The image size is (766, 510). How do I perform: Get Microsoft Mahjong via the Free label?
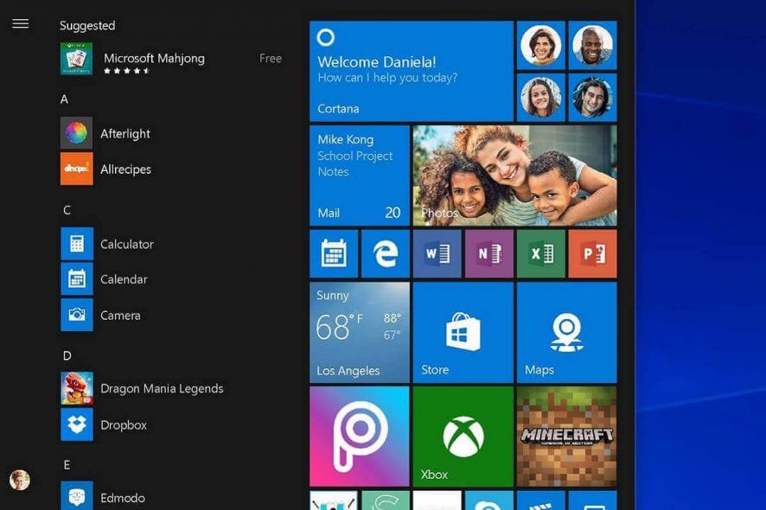[271, 58]
